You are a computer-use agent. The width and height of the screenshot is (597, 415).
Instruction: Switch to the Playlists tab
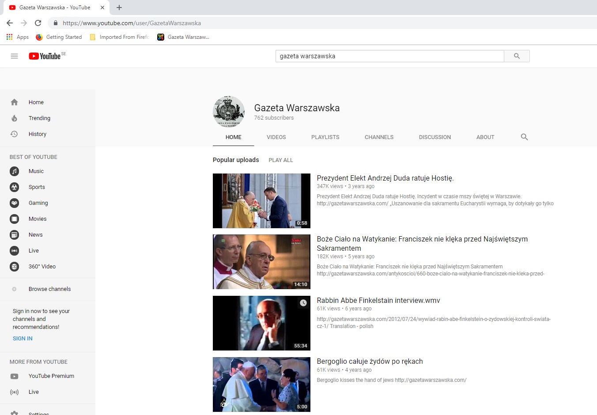[x=325, y=137]
